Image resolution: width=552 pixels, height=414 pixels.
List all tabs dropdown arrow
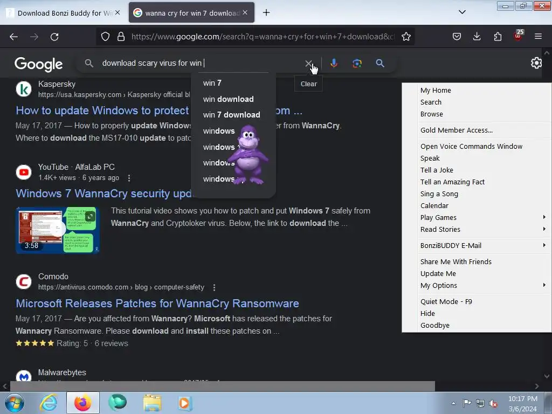point(462,12)
